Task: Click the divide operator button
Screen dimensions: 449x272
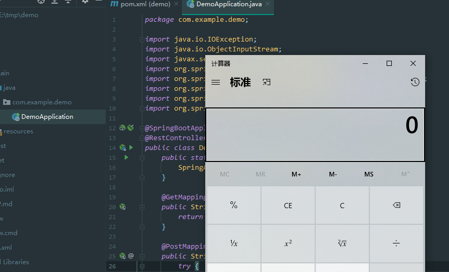Action: (396, 243)
